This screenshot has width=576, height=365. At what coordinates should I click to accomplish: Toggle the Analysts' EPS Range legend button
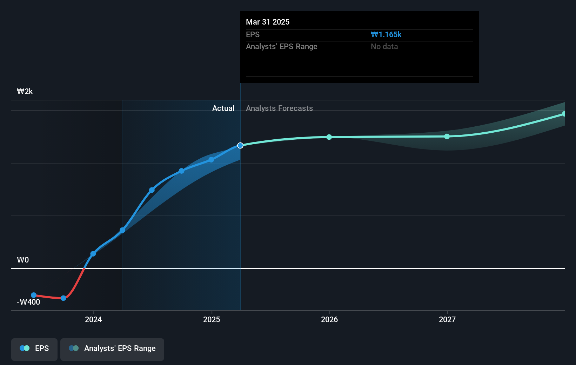click(x=112, y=349)
